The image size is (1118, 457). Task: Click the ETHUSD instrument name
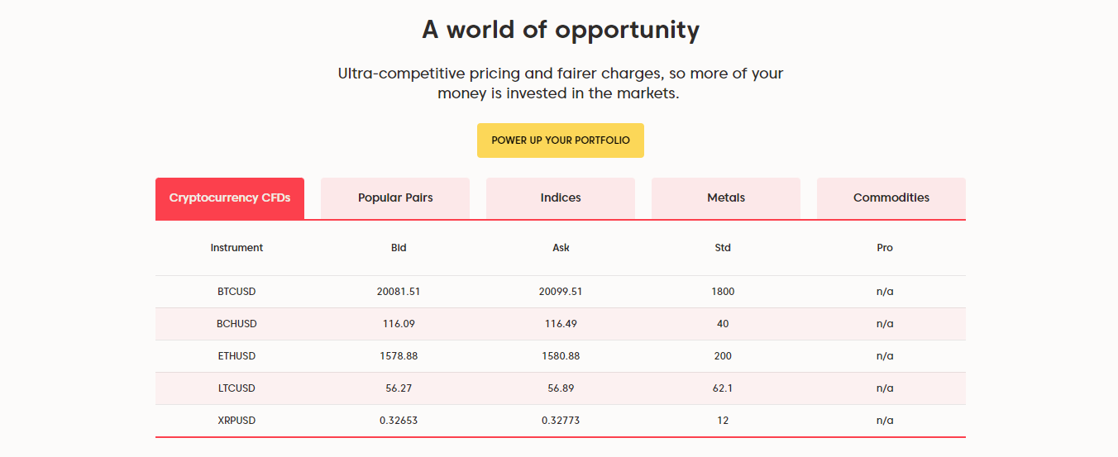click(236, 356)
